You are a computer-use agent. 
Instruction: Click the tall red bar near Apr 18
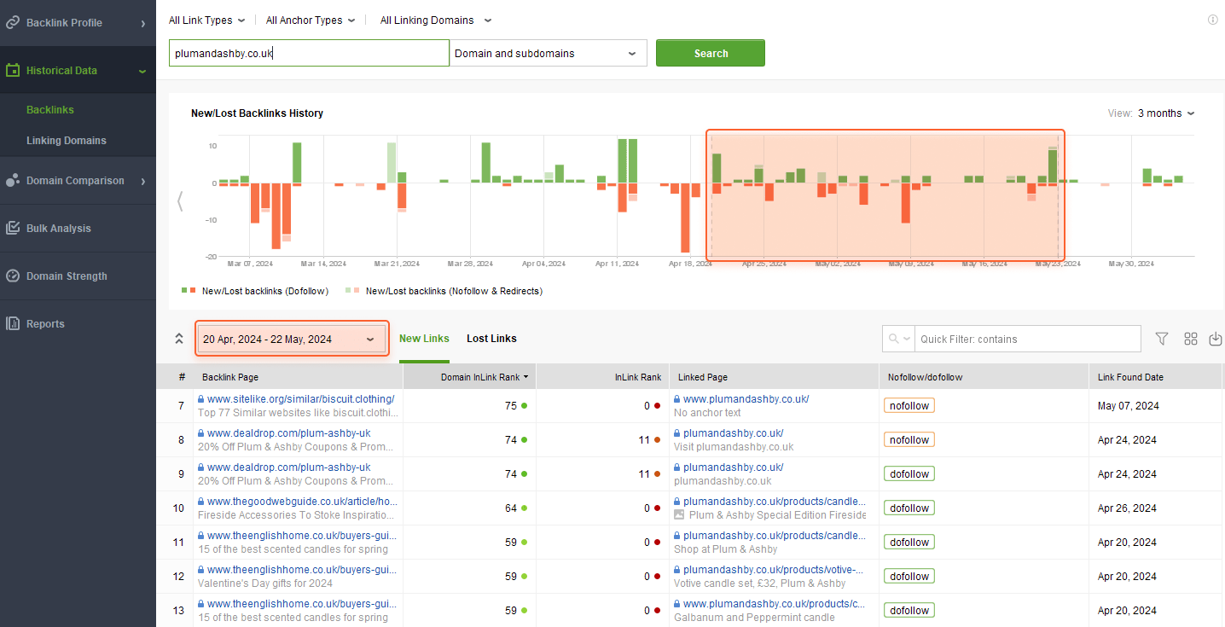685,218
